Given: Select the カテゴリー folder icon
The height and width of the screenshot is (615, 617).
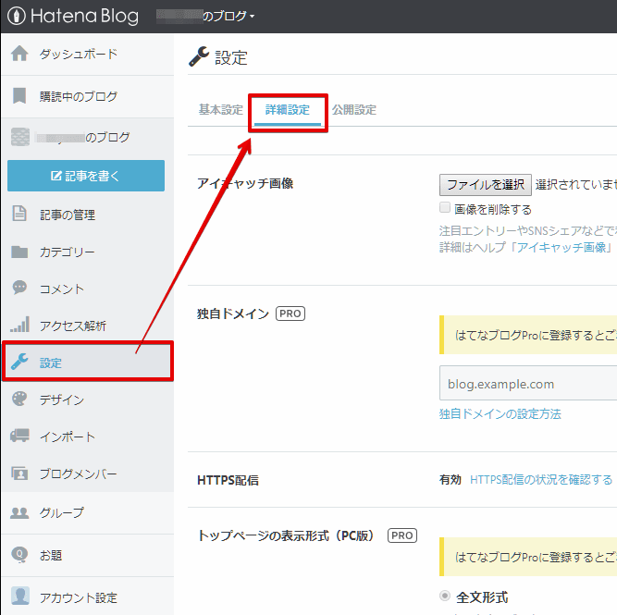Looking at the screenshot, I should coord(19,252).
